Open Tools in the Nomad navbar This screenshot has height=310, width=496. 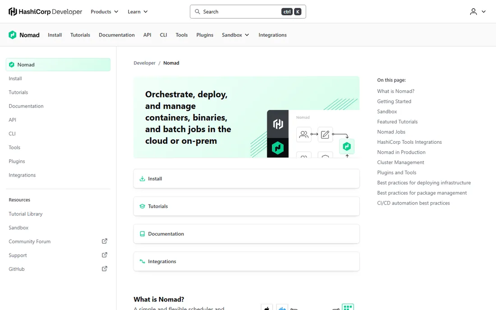pos(182,35)
